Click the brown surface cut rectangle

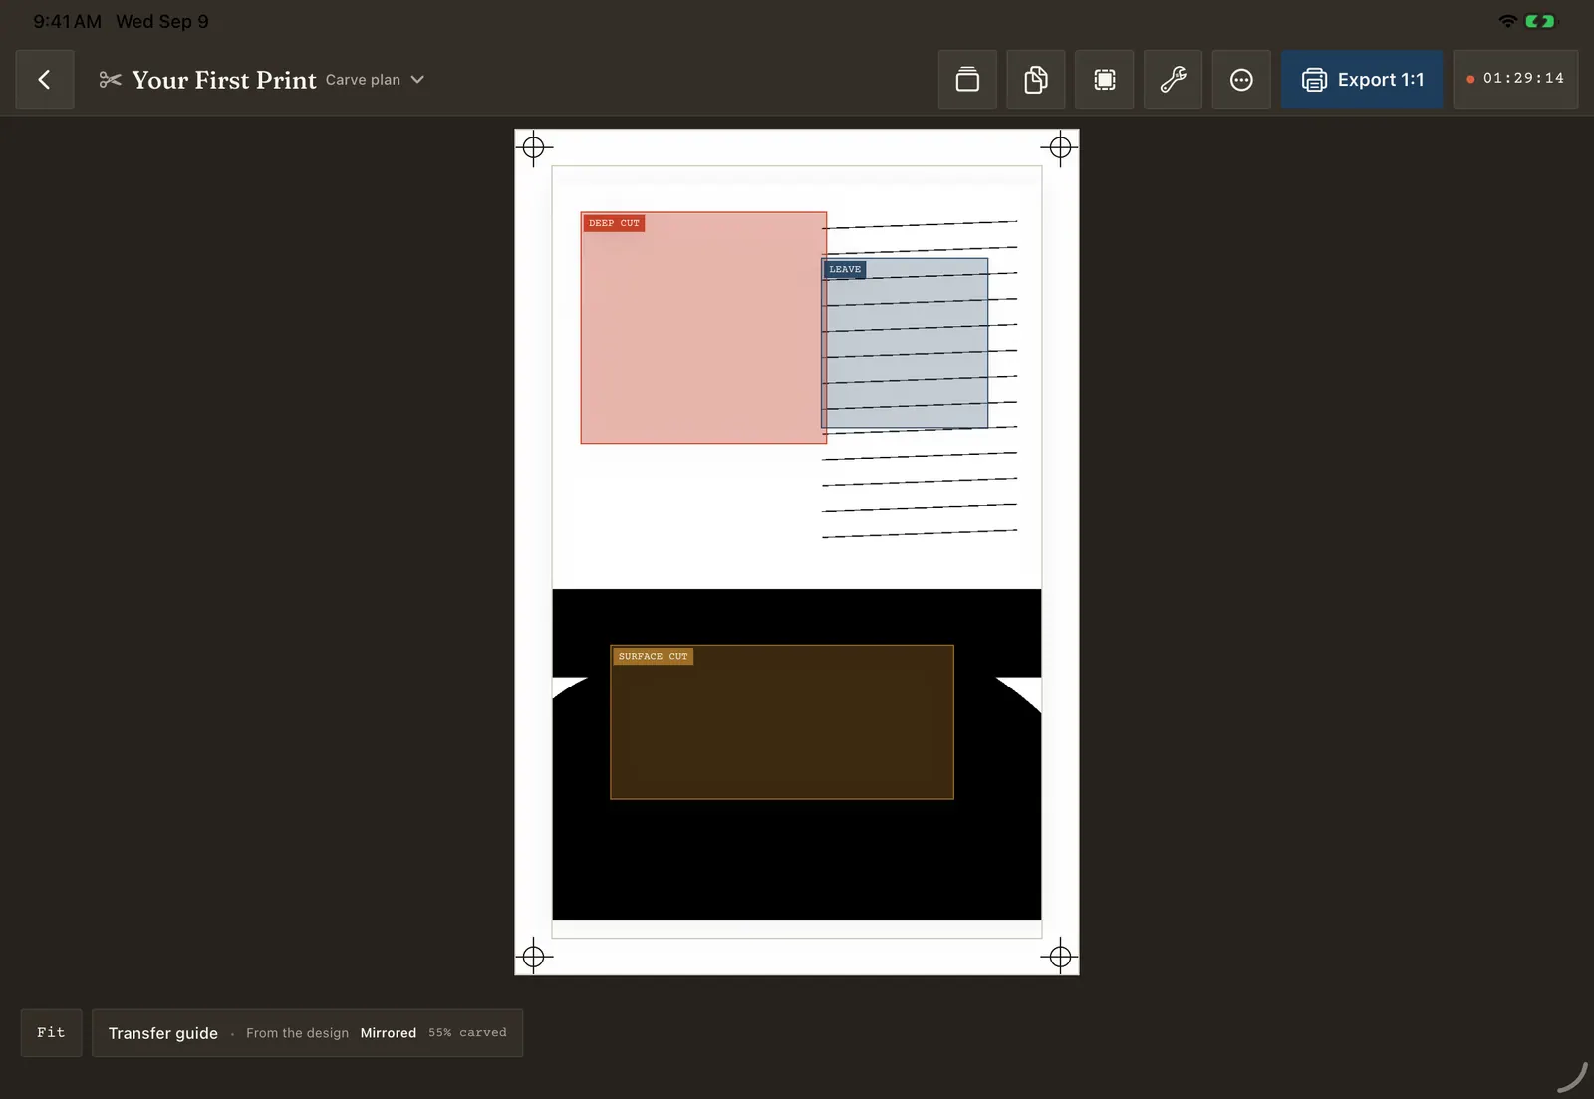[782, 722]
